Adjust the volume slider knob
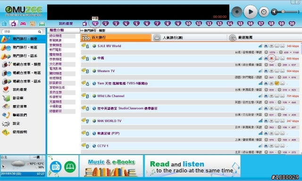Screen dimensions: 302x181 pos(283,12)
